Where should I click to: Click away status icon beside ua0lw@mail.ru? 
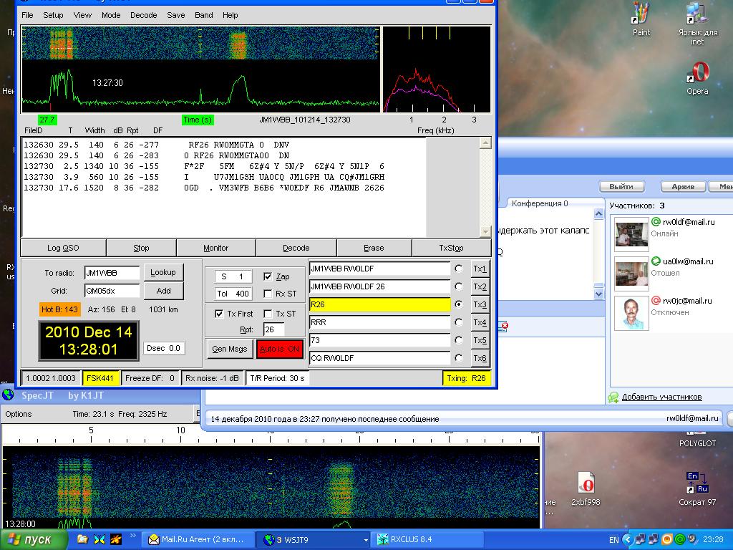coord(656,261)
